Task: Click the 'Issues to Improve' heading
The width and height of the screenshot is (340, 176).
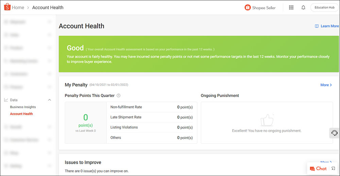Action: click(83, 162)
